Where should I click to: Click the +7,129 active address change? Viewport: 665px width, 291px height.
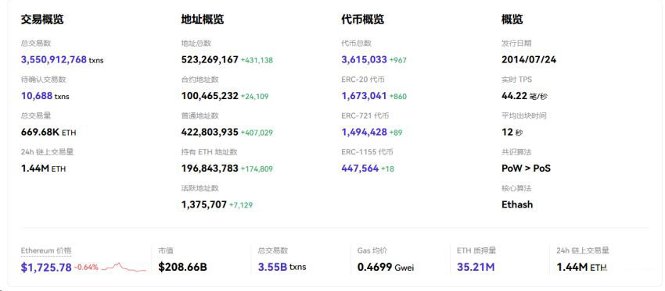point(241,206)
